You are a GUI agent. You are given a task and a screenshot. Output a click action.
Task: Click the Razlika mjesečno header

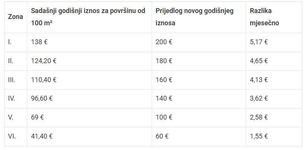[x=265, y=17]
